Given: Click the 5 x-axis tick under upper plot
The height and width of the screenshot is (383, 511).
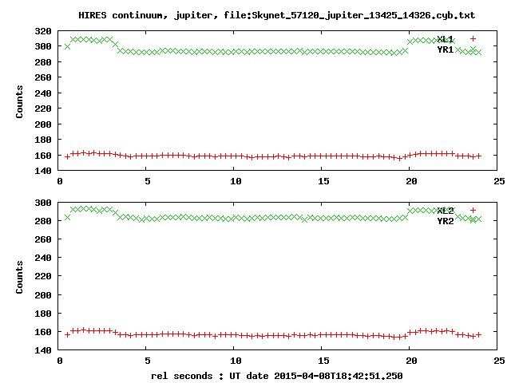Looking at the screenshot, I should [x=148, y=181].
